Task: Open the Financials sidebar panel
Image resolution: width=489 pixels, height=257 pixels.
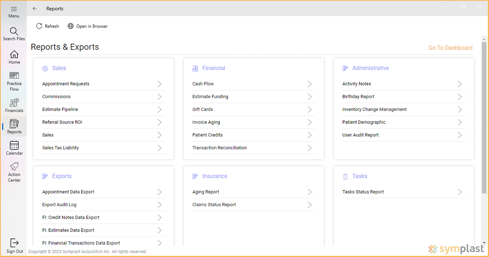Action: pyautogui.click(x=14, y=105)
